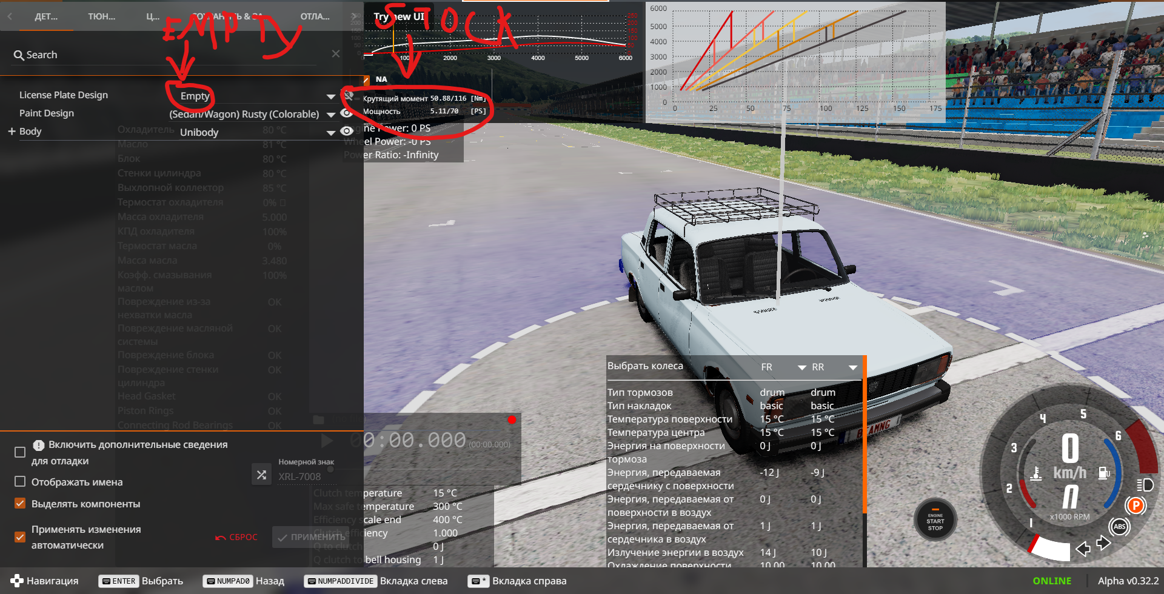Image resolution: width=1164 pixels, height=594 pixels.
Task: Toggle License Plate Design visibility eye
Action: coord(348,95)
